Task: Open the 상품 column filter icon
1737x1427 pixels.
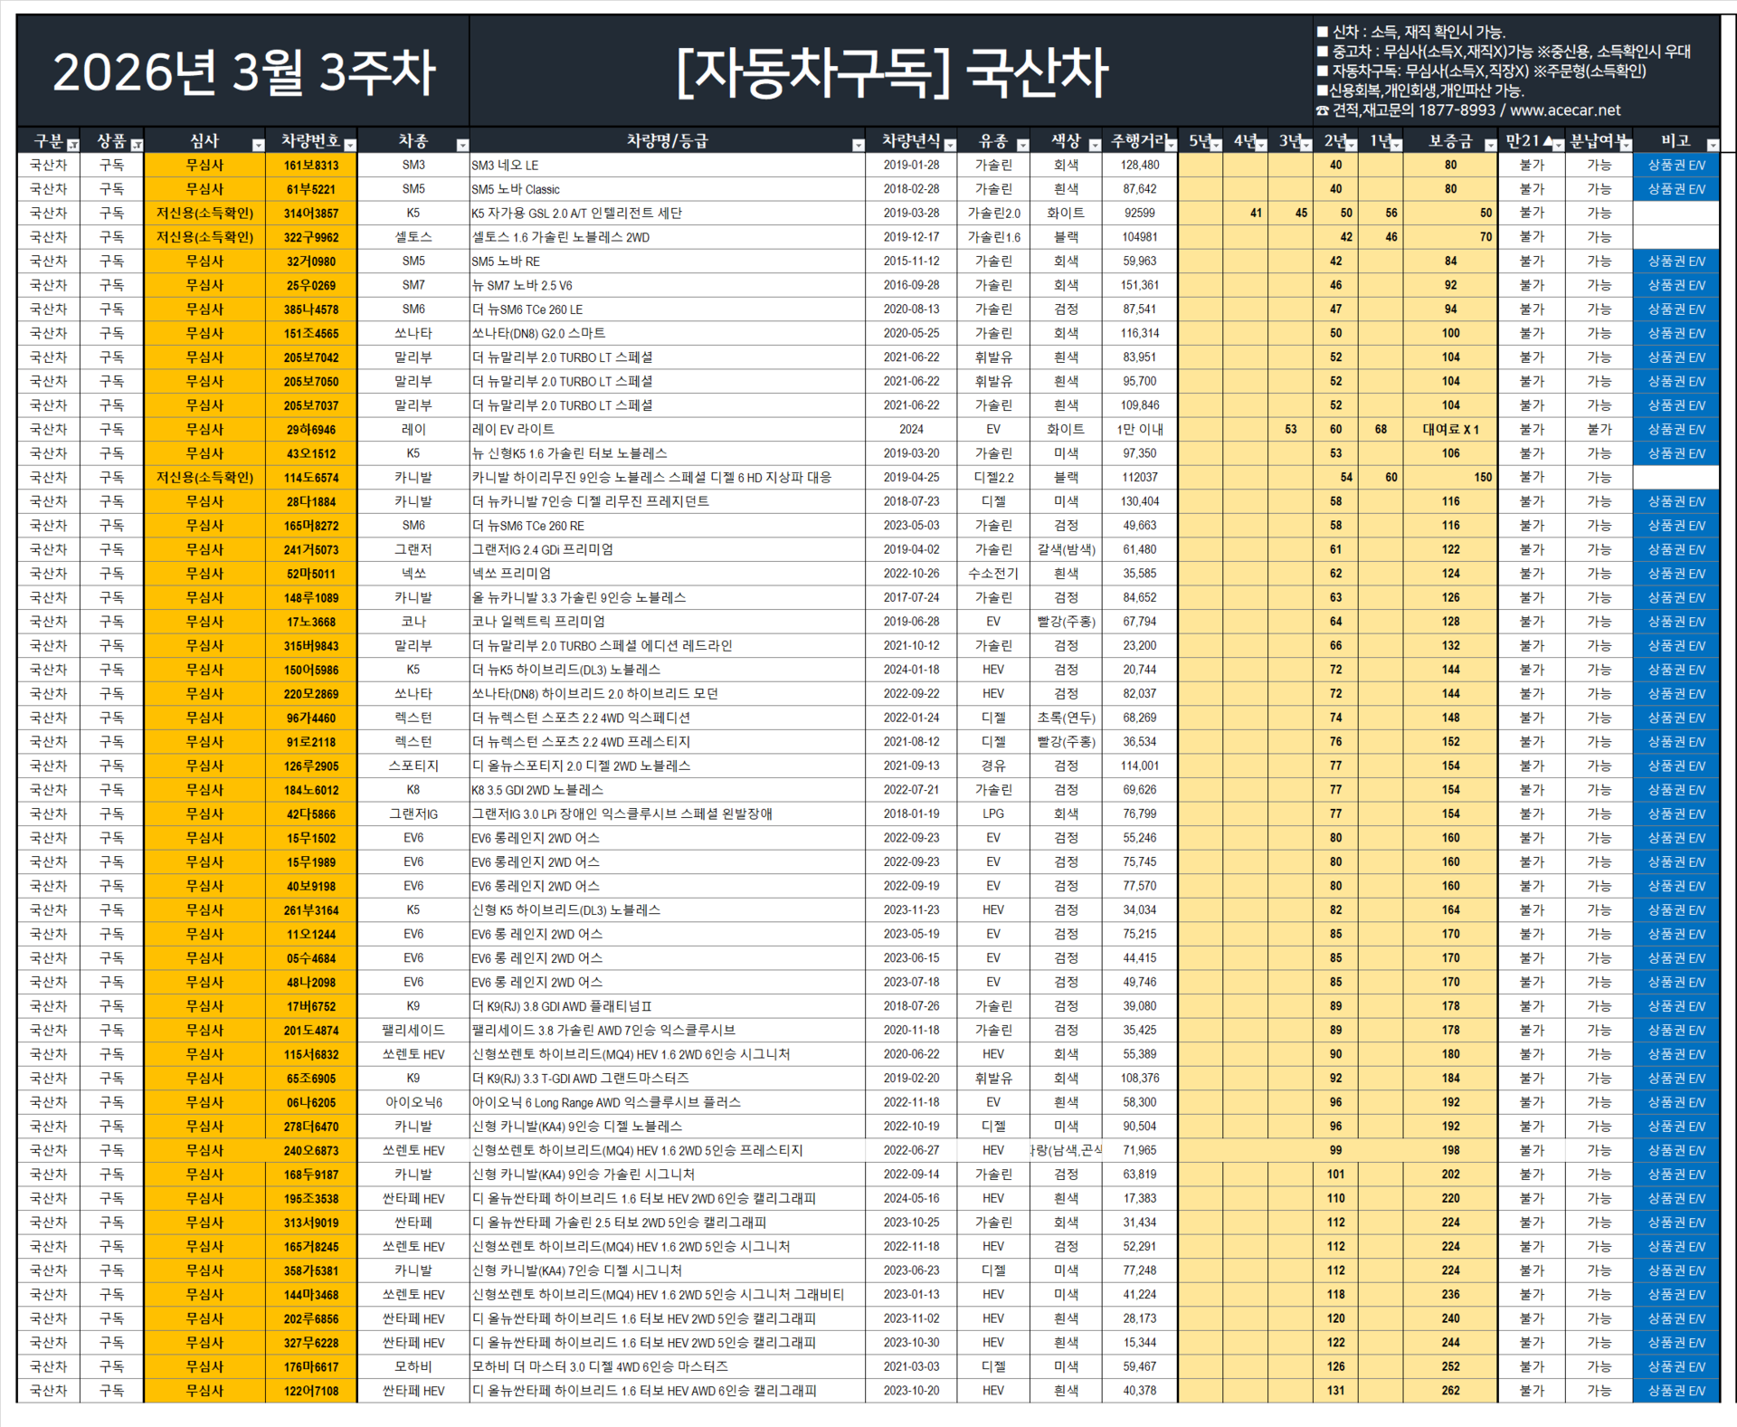Action: [137, 145]
